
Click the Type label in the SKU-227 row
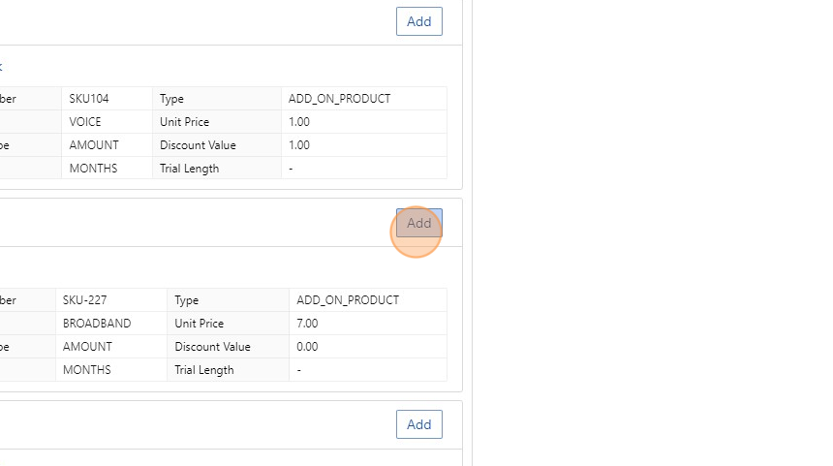(x=187, y=300)
